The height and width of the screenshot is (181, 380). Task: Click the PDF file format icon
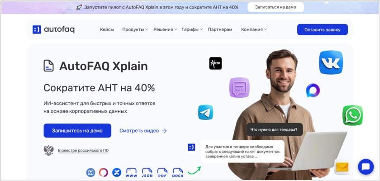162,172
